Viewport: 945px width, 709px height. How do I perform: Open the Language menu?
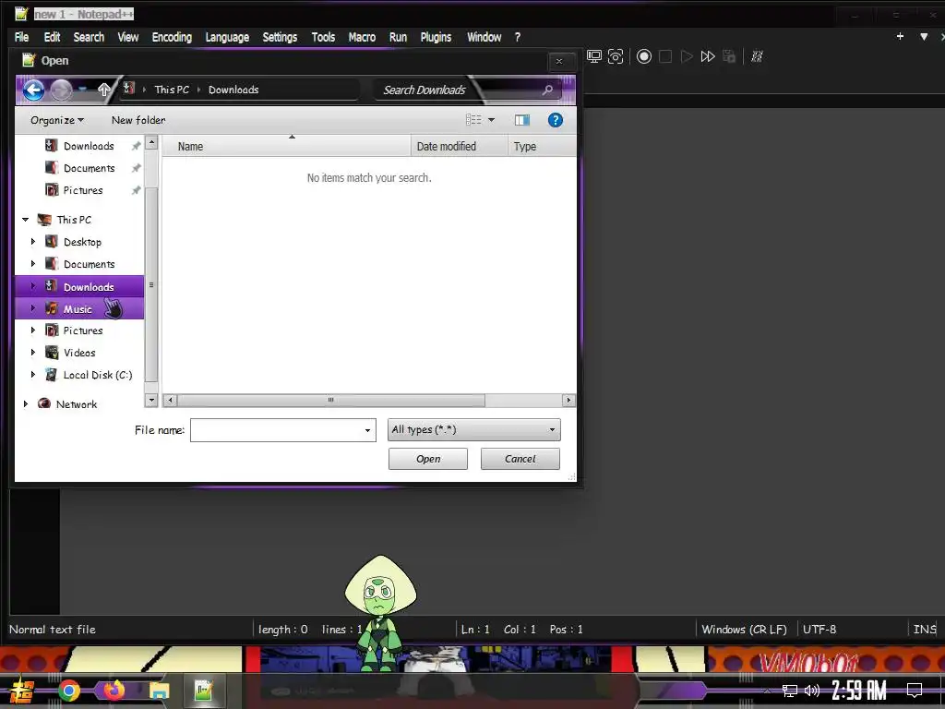pos(227,37)
